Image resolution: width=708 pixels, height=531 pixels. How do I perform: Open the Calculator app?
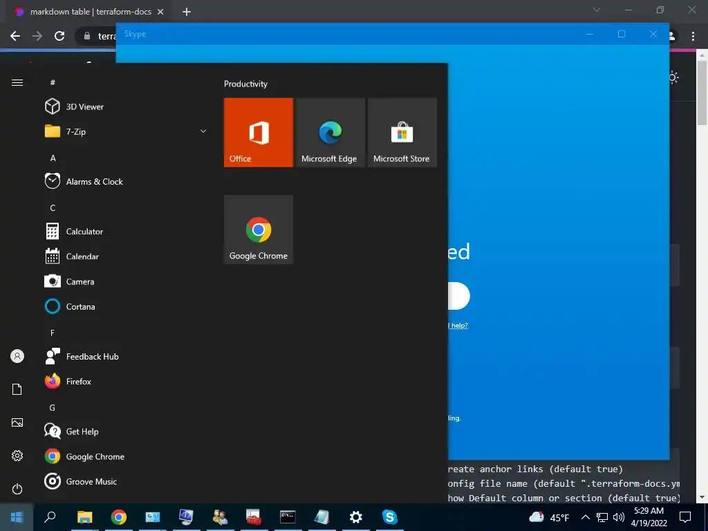126,231
